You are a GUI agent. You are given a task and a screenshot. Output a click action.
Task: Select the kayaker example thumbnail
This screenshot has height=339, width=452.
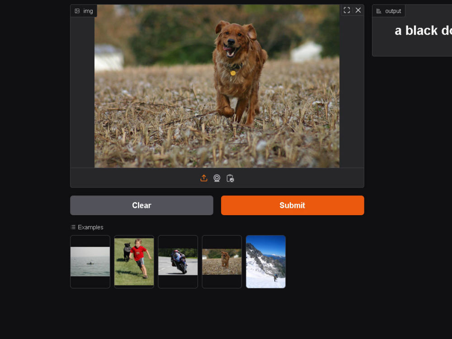(90, 261)
